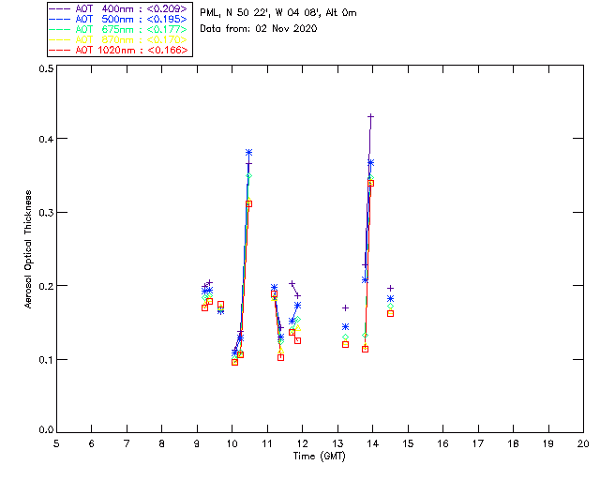Click the 0.1 y-axis tick label

coord(46,360)
